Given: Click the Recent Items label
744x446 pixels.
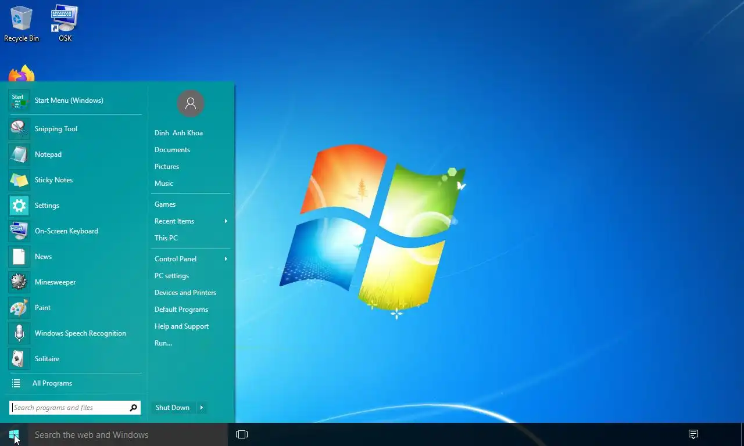Looking at the screenshot, I should pos(174,221).
